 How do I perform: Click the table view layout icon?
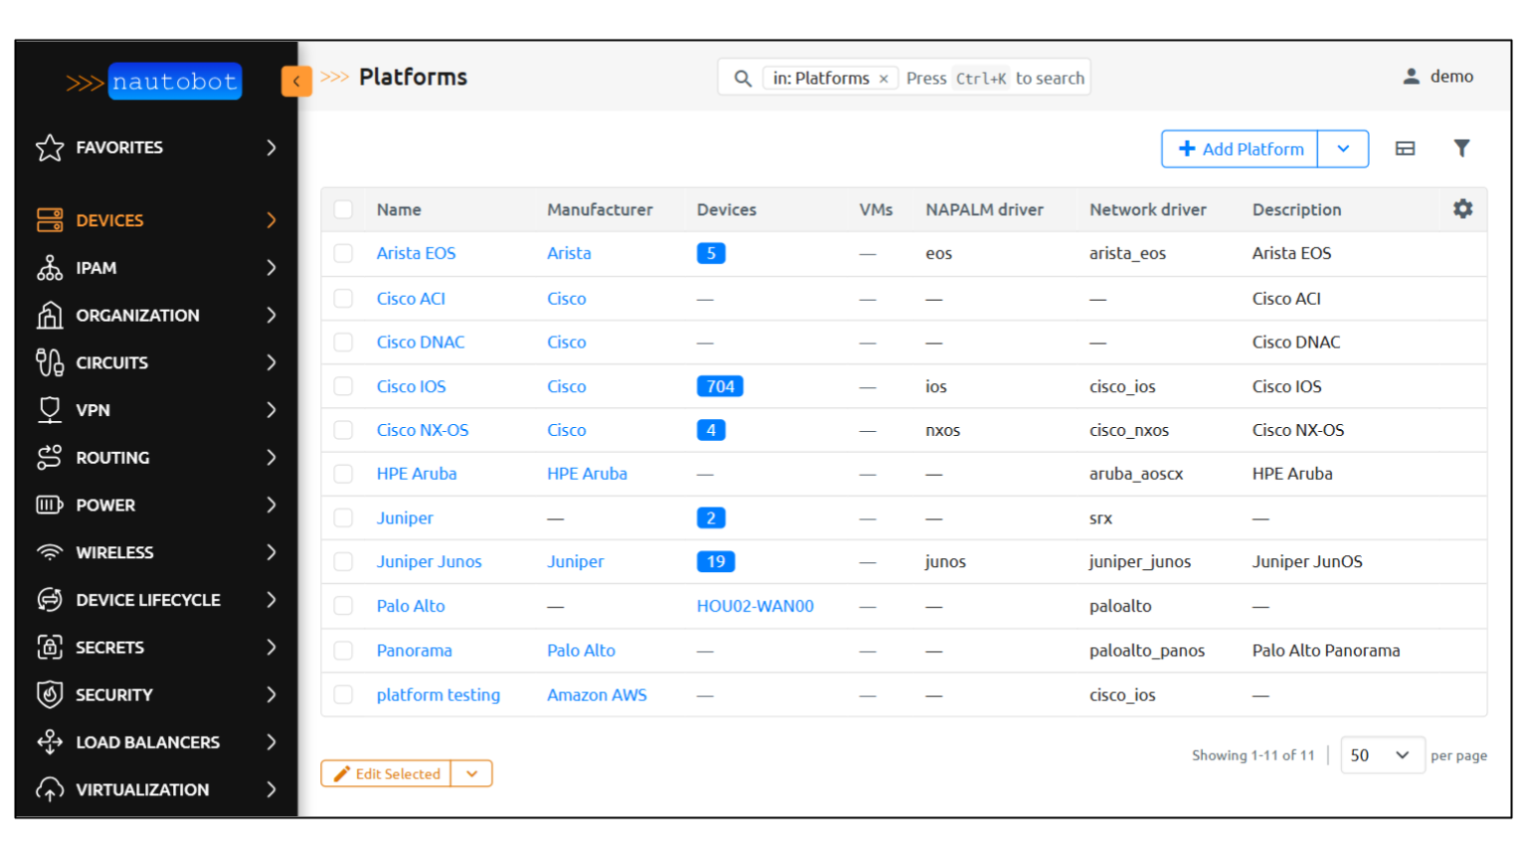click(x=1405, y=148)
